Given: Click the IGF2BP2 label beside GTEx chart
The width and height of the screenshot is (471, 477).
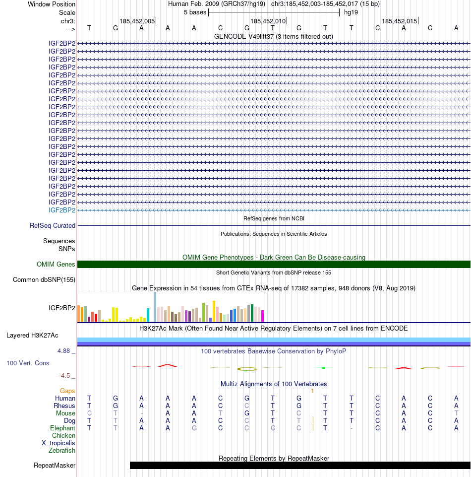Looking at the screenshot, I should pyautogui.click(x=61, y=308).
